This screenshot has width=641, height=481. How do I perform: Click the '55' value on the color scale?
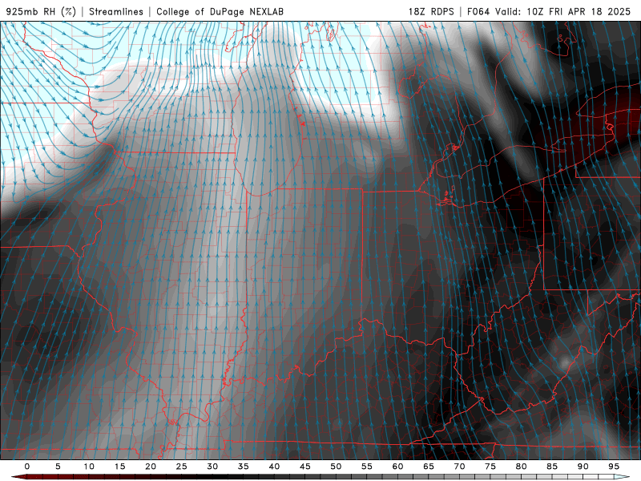(367, 467)
